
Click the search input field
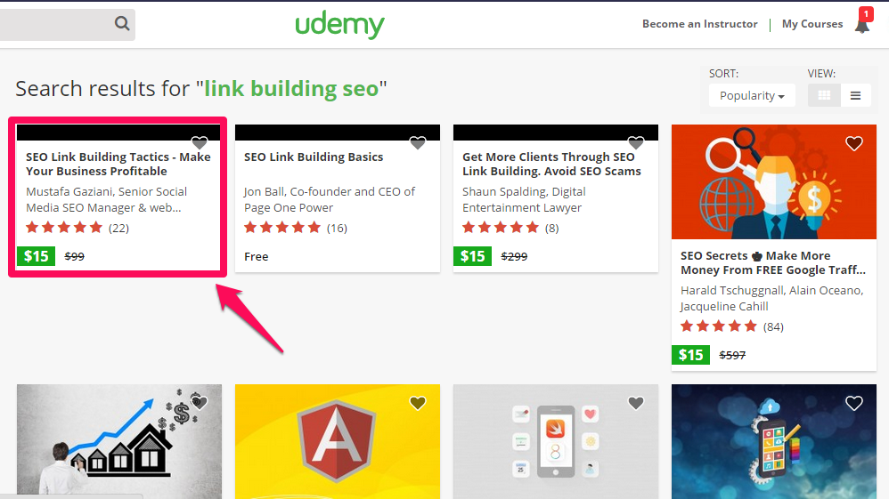tap(68, 24)
